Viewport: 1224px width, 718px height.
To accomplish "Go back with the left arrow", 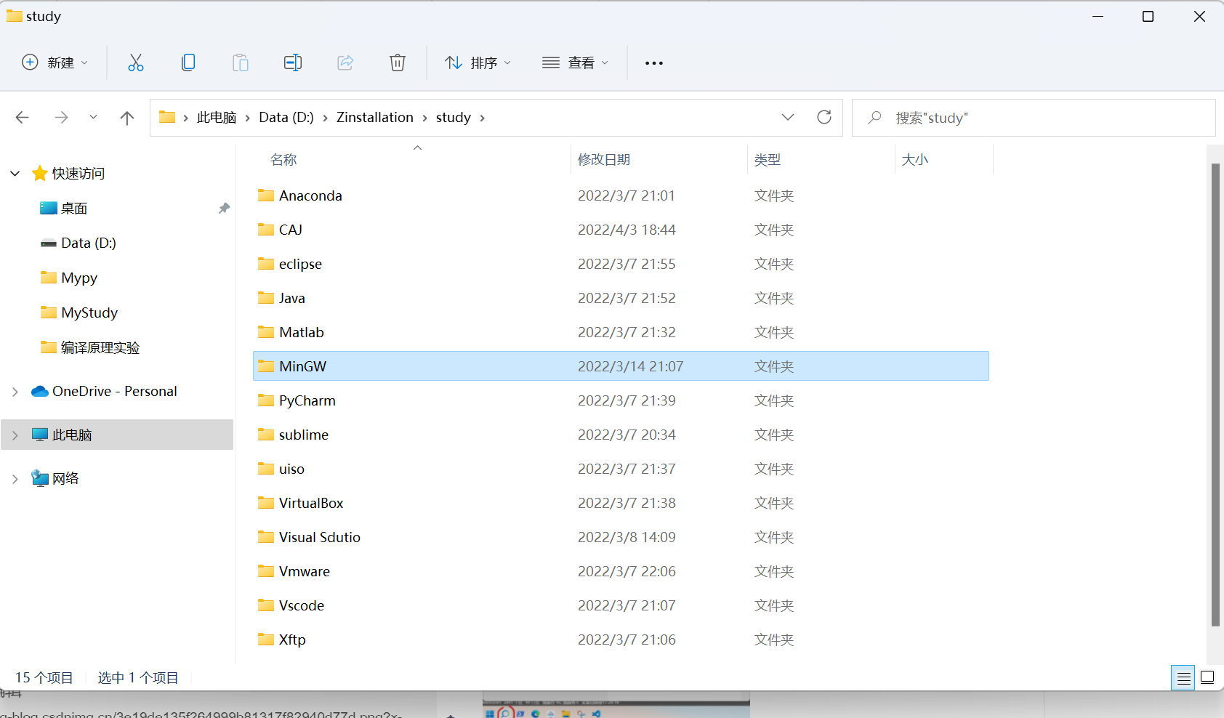I will (23, 118).
